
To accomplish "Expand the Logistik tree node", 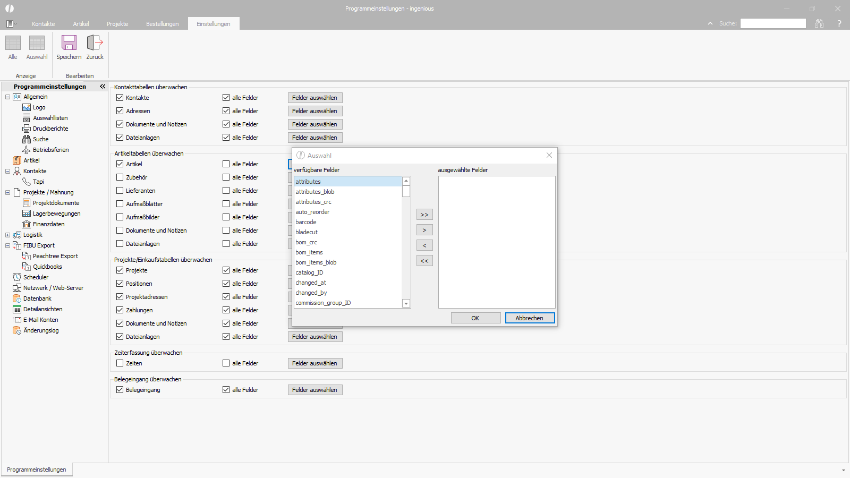I will pyautogui.click(x=7, y=235).
